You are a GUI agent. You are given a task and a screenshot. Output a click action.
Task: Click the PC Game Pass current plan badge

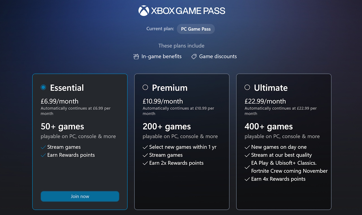195,29
